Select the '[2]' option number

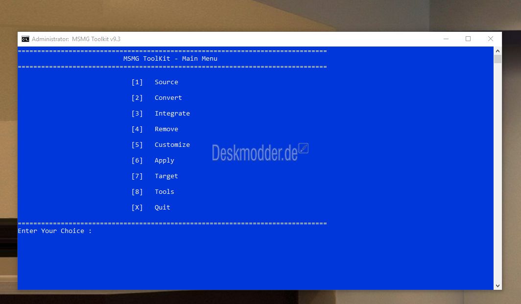click(137, 98)
